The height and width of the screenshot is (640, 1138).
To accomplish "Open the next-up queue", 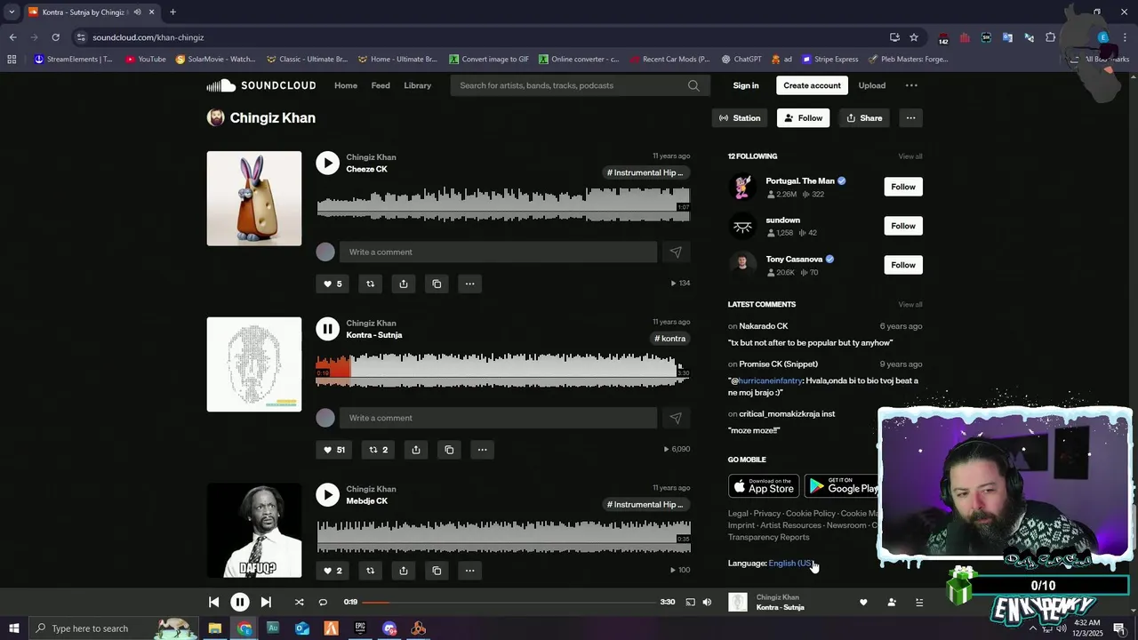I will click(x=919, y=602).
